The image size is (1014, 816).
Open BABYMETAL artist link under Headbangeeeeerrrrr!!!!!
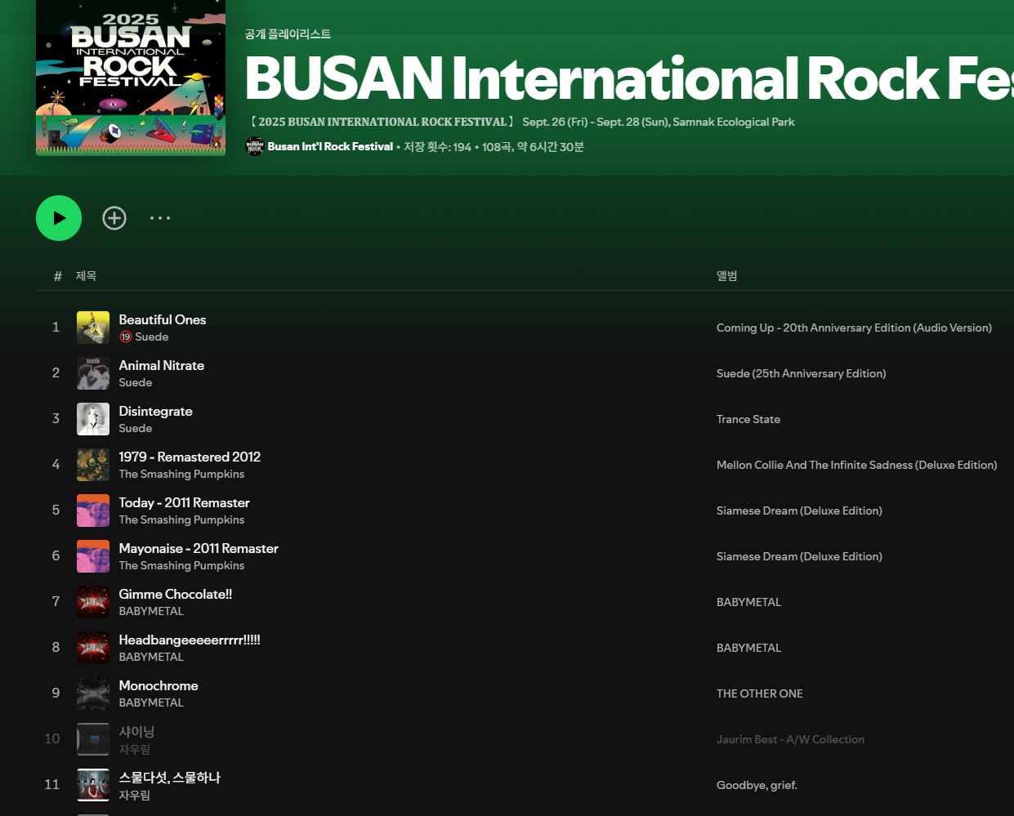(151, 658)
